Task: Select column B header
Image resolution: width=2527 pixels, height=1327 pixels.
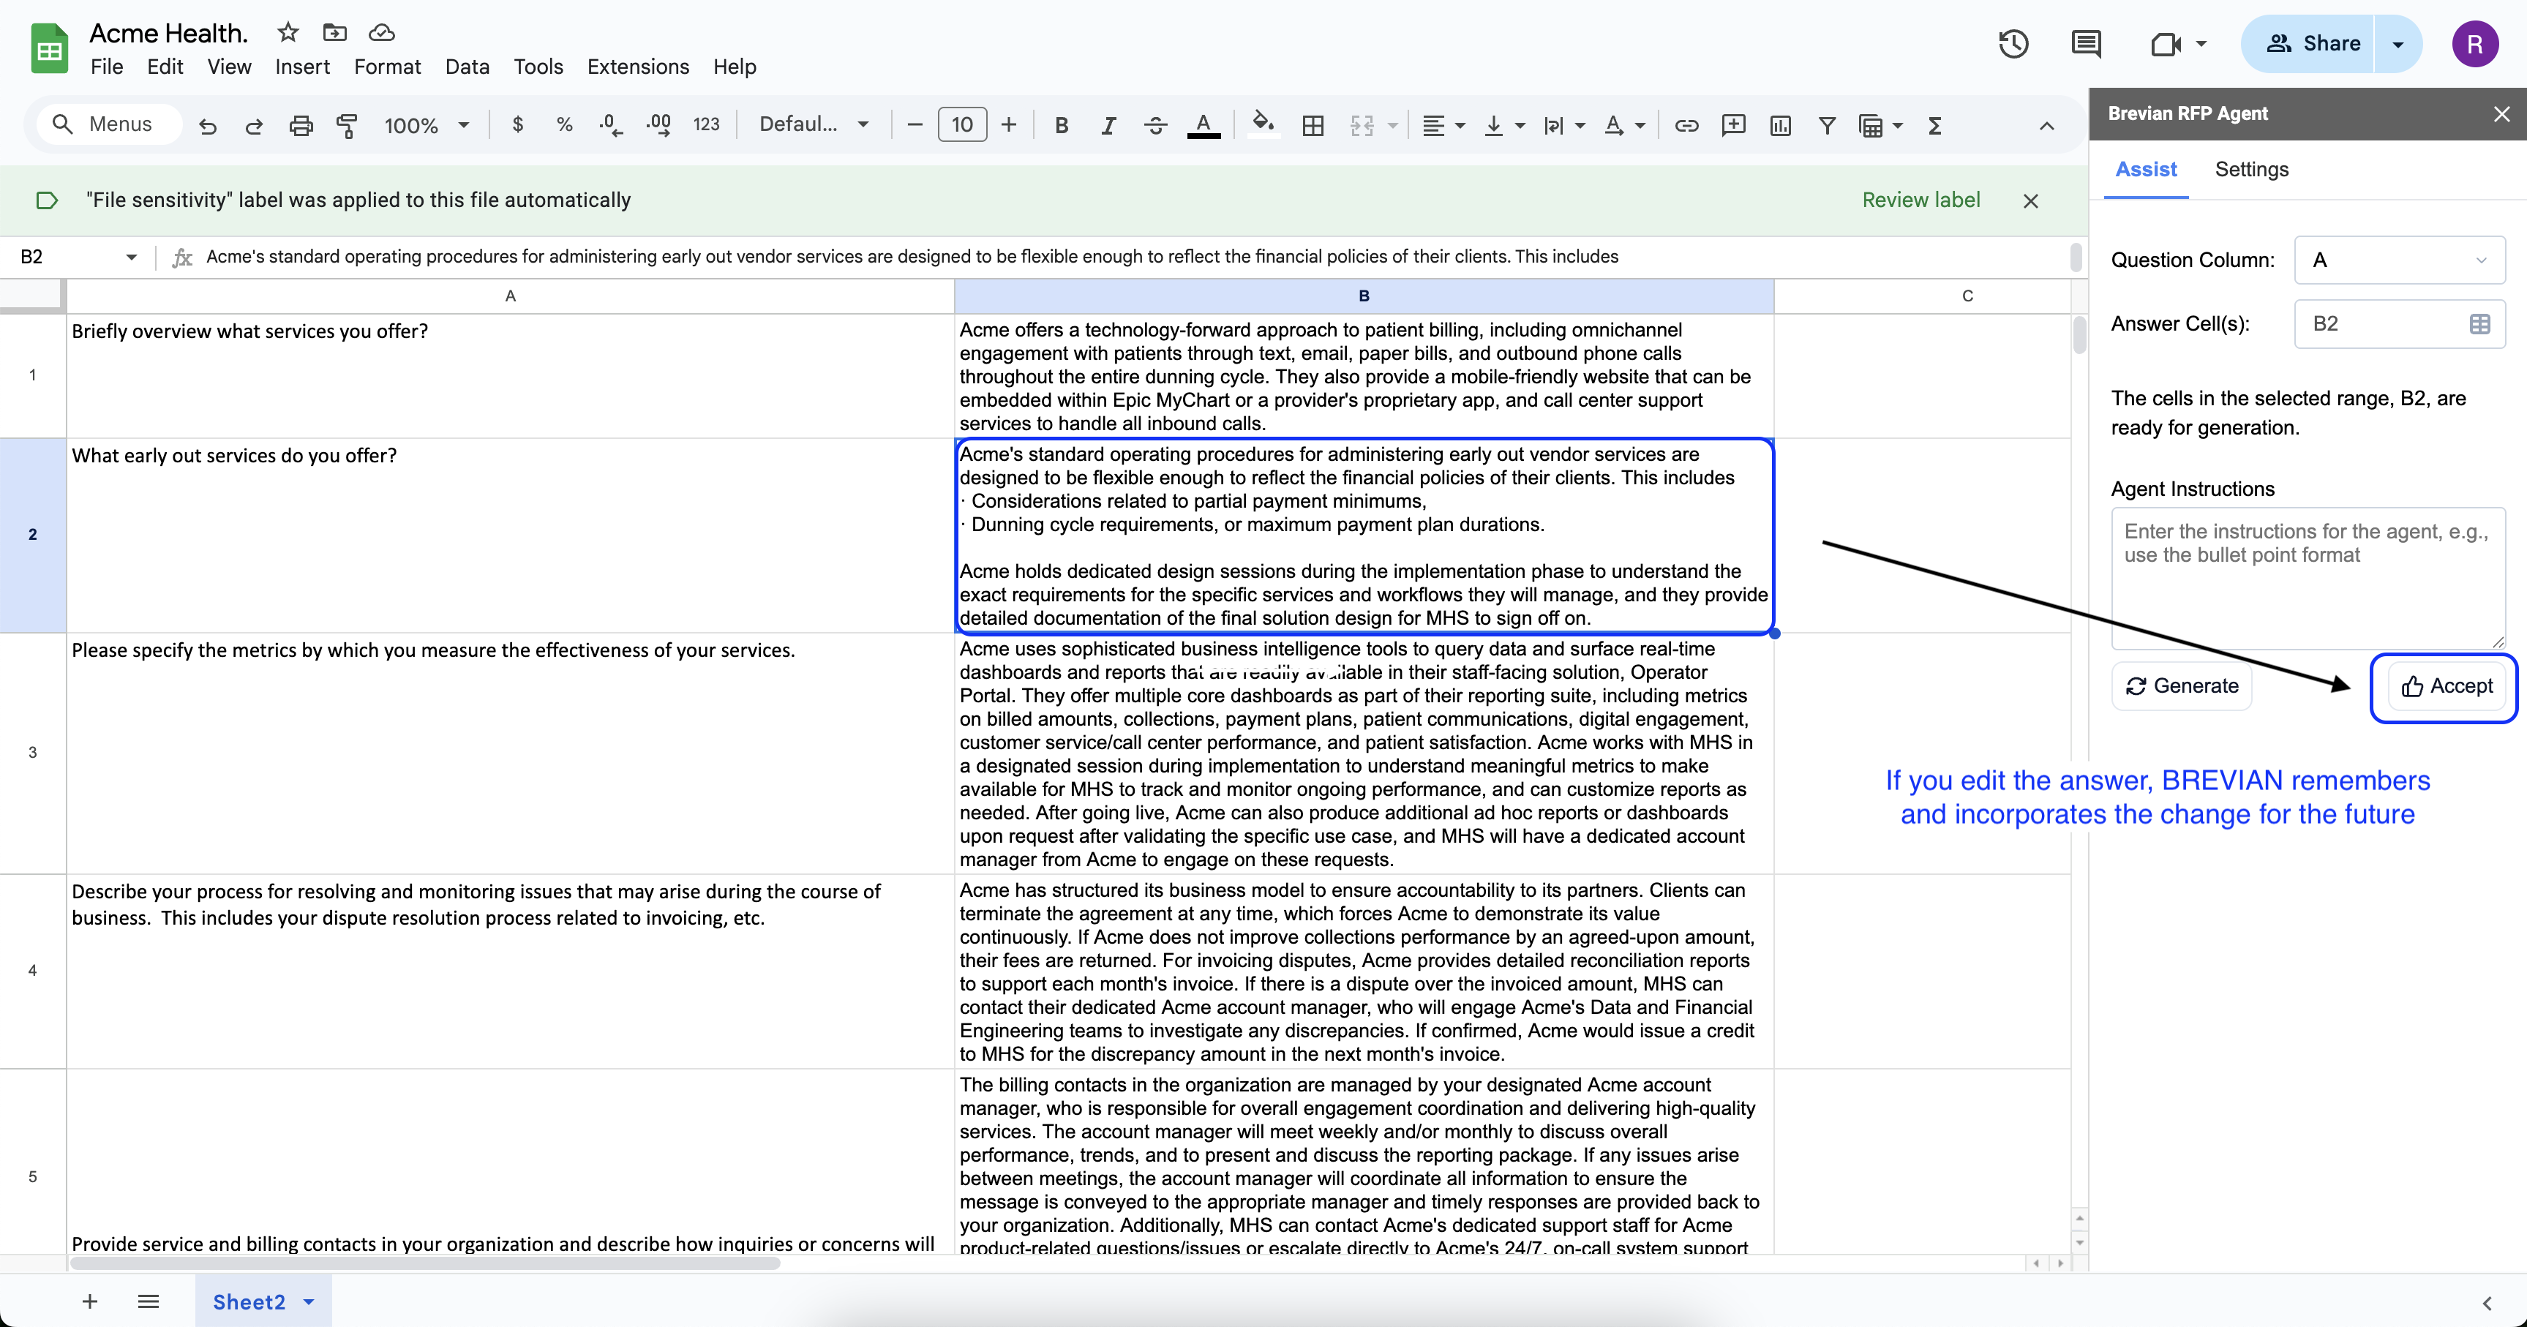Action: click(1364, 296)
